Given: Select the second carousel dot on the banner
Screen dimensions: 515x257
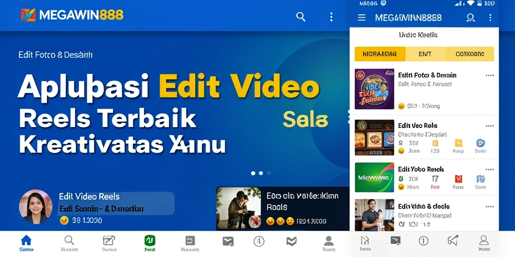Looking at the screenshot, I should click(261, 173).
